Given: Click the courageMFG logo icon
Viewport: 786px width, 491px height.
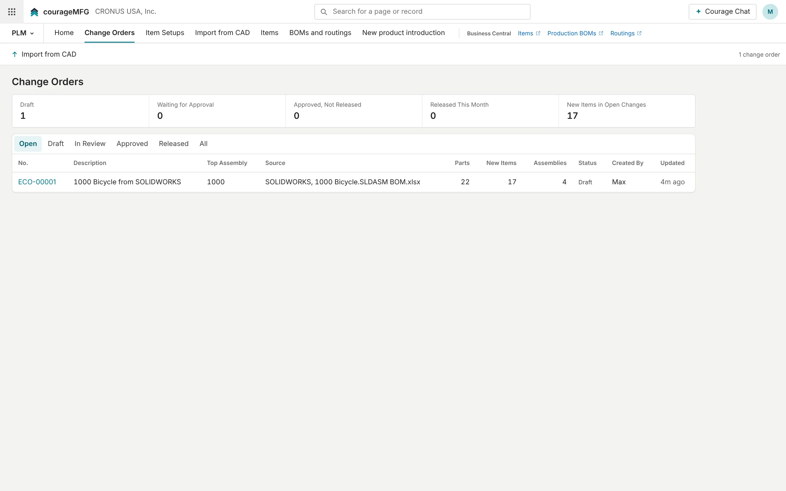Looking at the screenshot, I should coord(34,12).
